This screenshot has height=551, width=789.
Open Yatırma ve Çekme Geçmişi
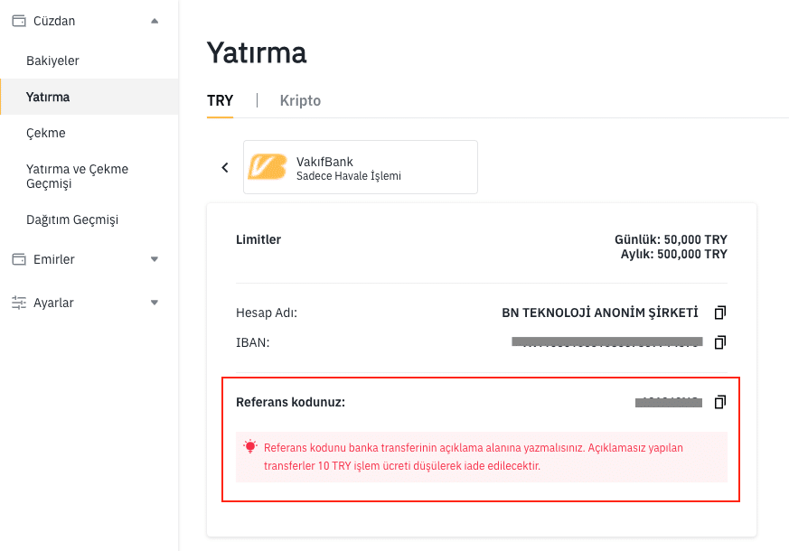77,176
